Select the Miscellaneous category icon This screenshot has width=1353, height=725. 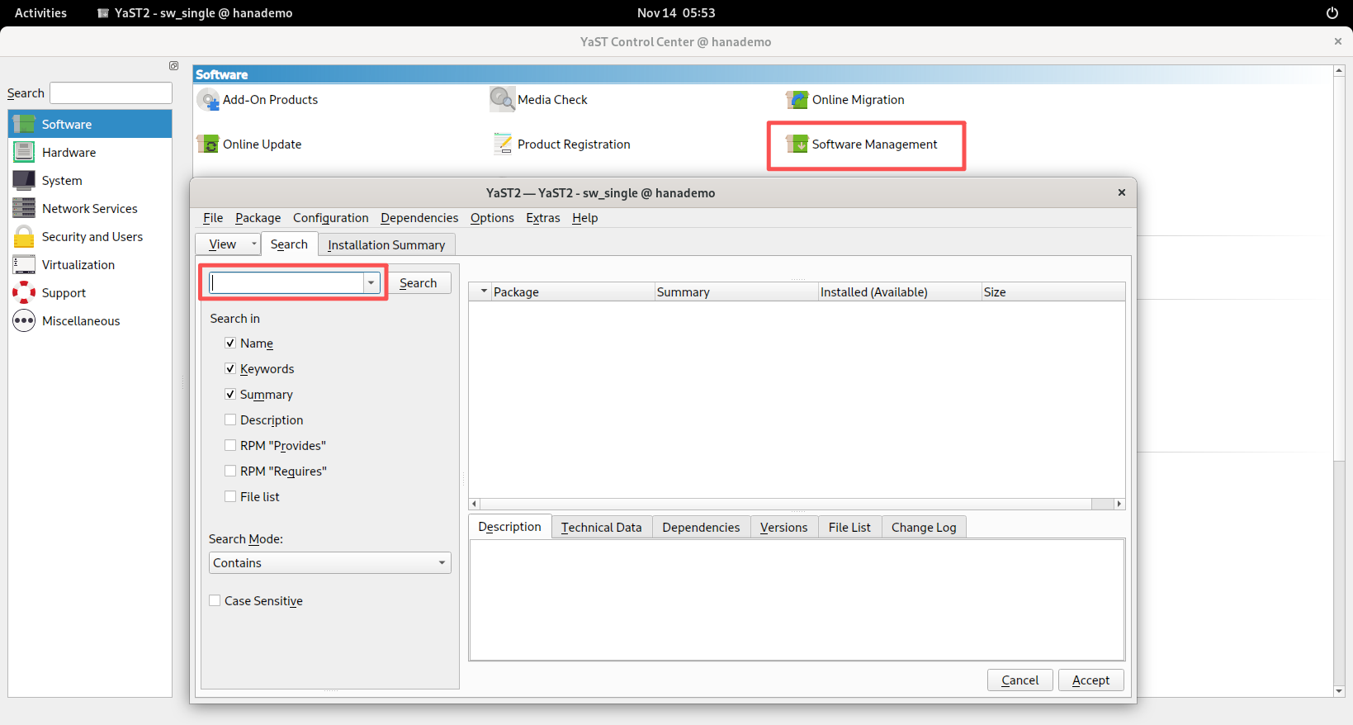coord(24,321)
